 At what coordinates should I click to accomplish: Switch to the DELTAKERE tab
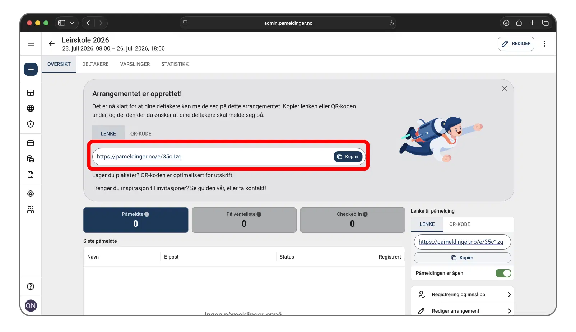95,64
